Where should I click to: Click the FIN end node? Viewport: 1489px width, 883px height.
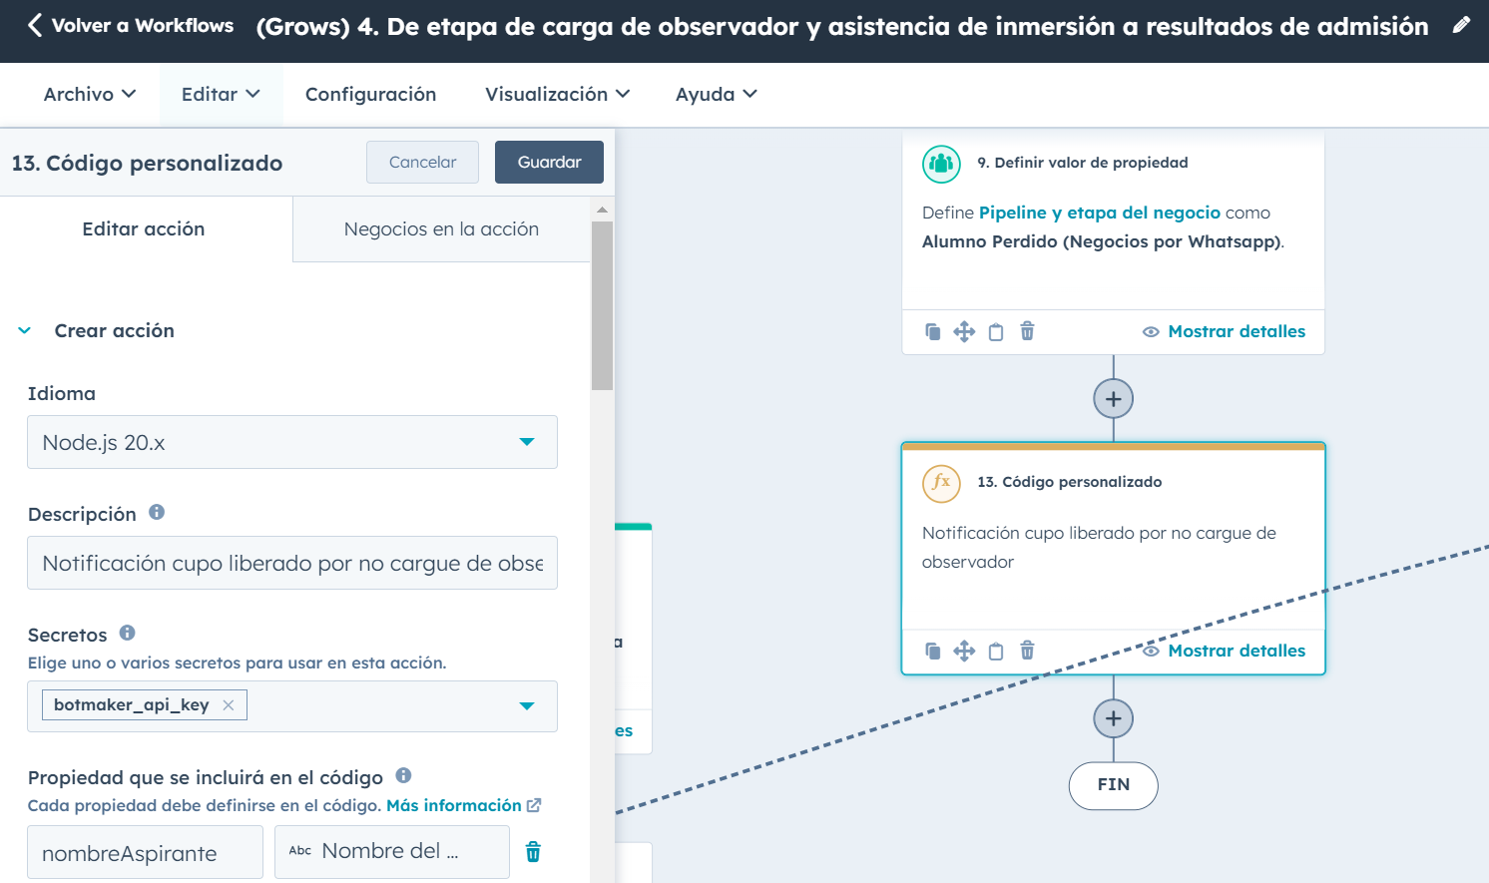1114,785
